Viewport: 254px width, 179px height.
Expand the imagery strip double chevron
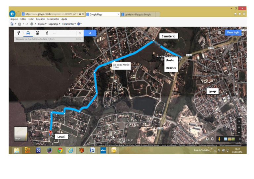pos(240,139)
